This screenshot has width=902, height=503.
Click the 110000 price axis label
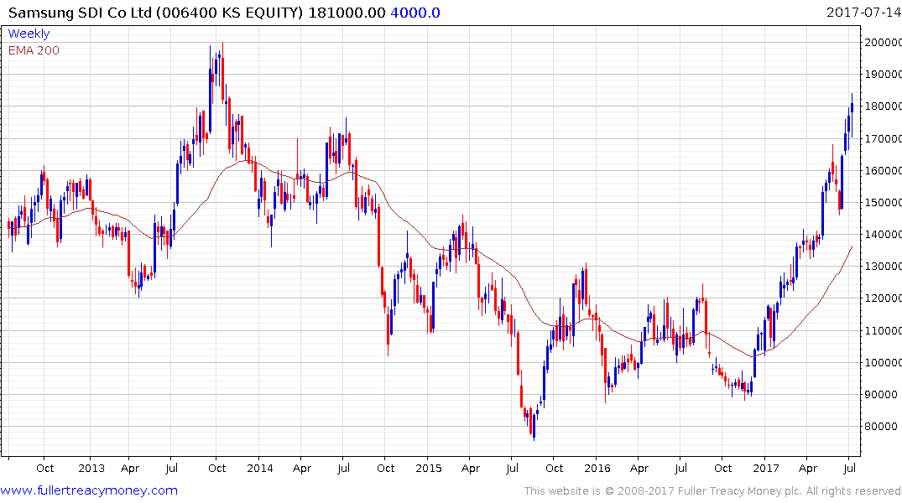tap(883, 330)
